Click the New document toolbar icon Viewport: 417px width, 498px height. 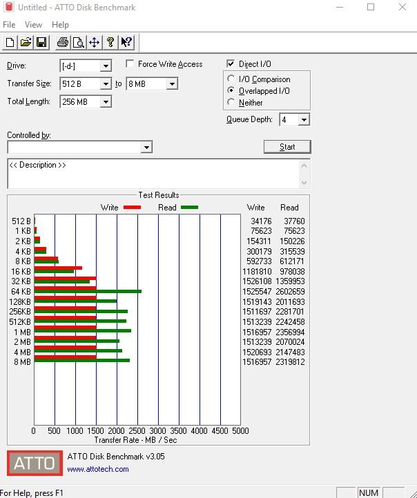10,42
